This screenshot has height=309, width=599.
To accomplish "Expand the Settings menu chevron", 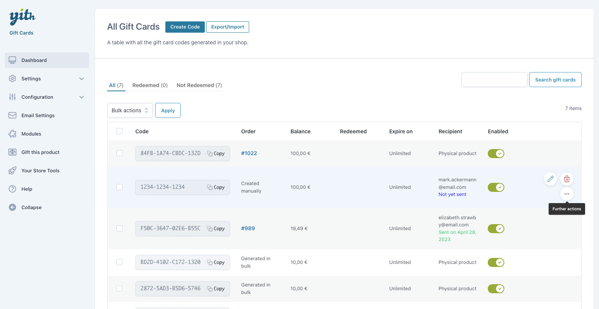I will click(82, 78).
